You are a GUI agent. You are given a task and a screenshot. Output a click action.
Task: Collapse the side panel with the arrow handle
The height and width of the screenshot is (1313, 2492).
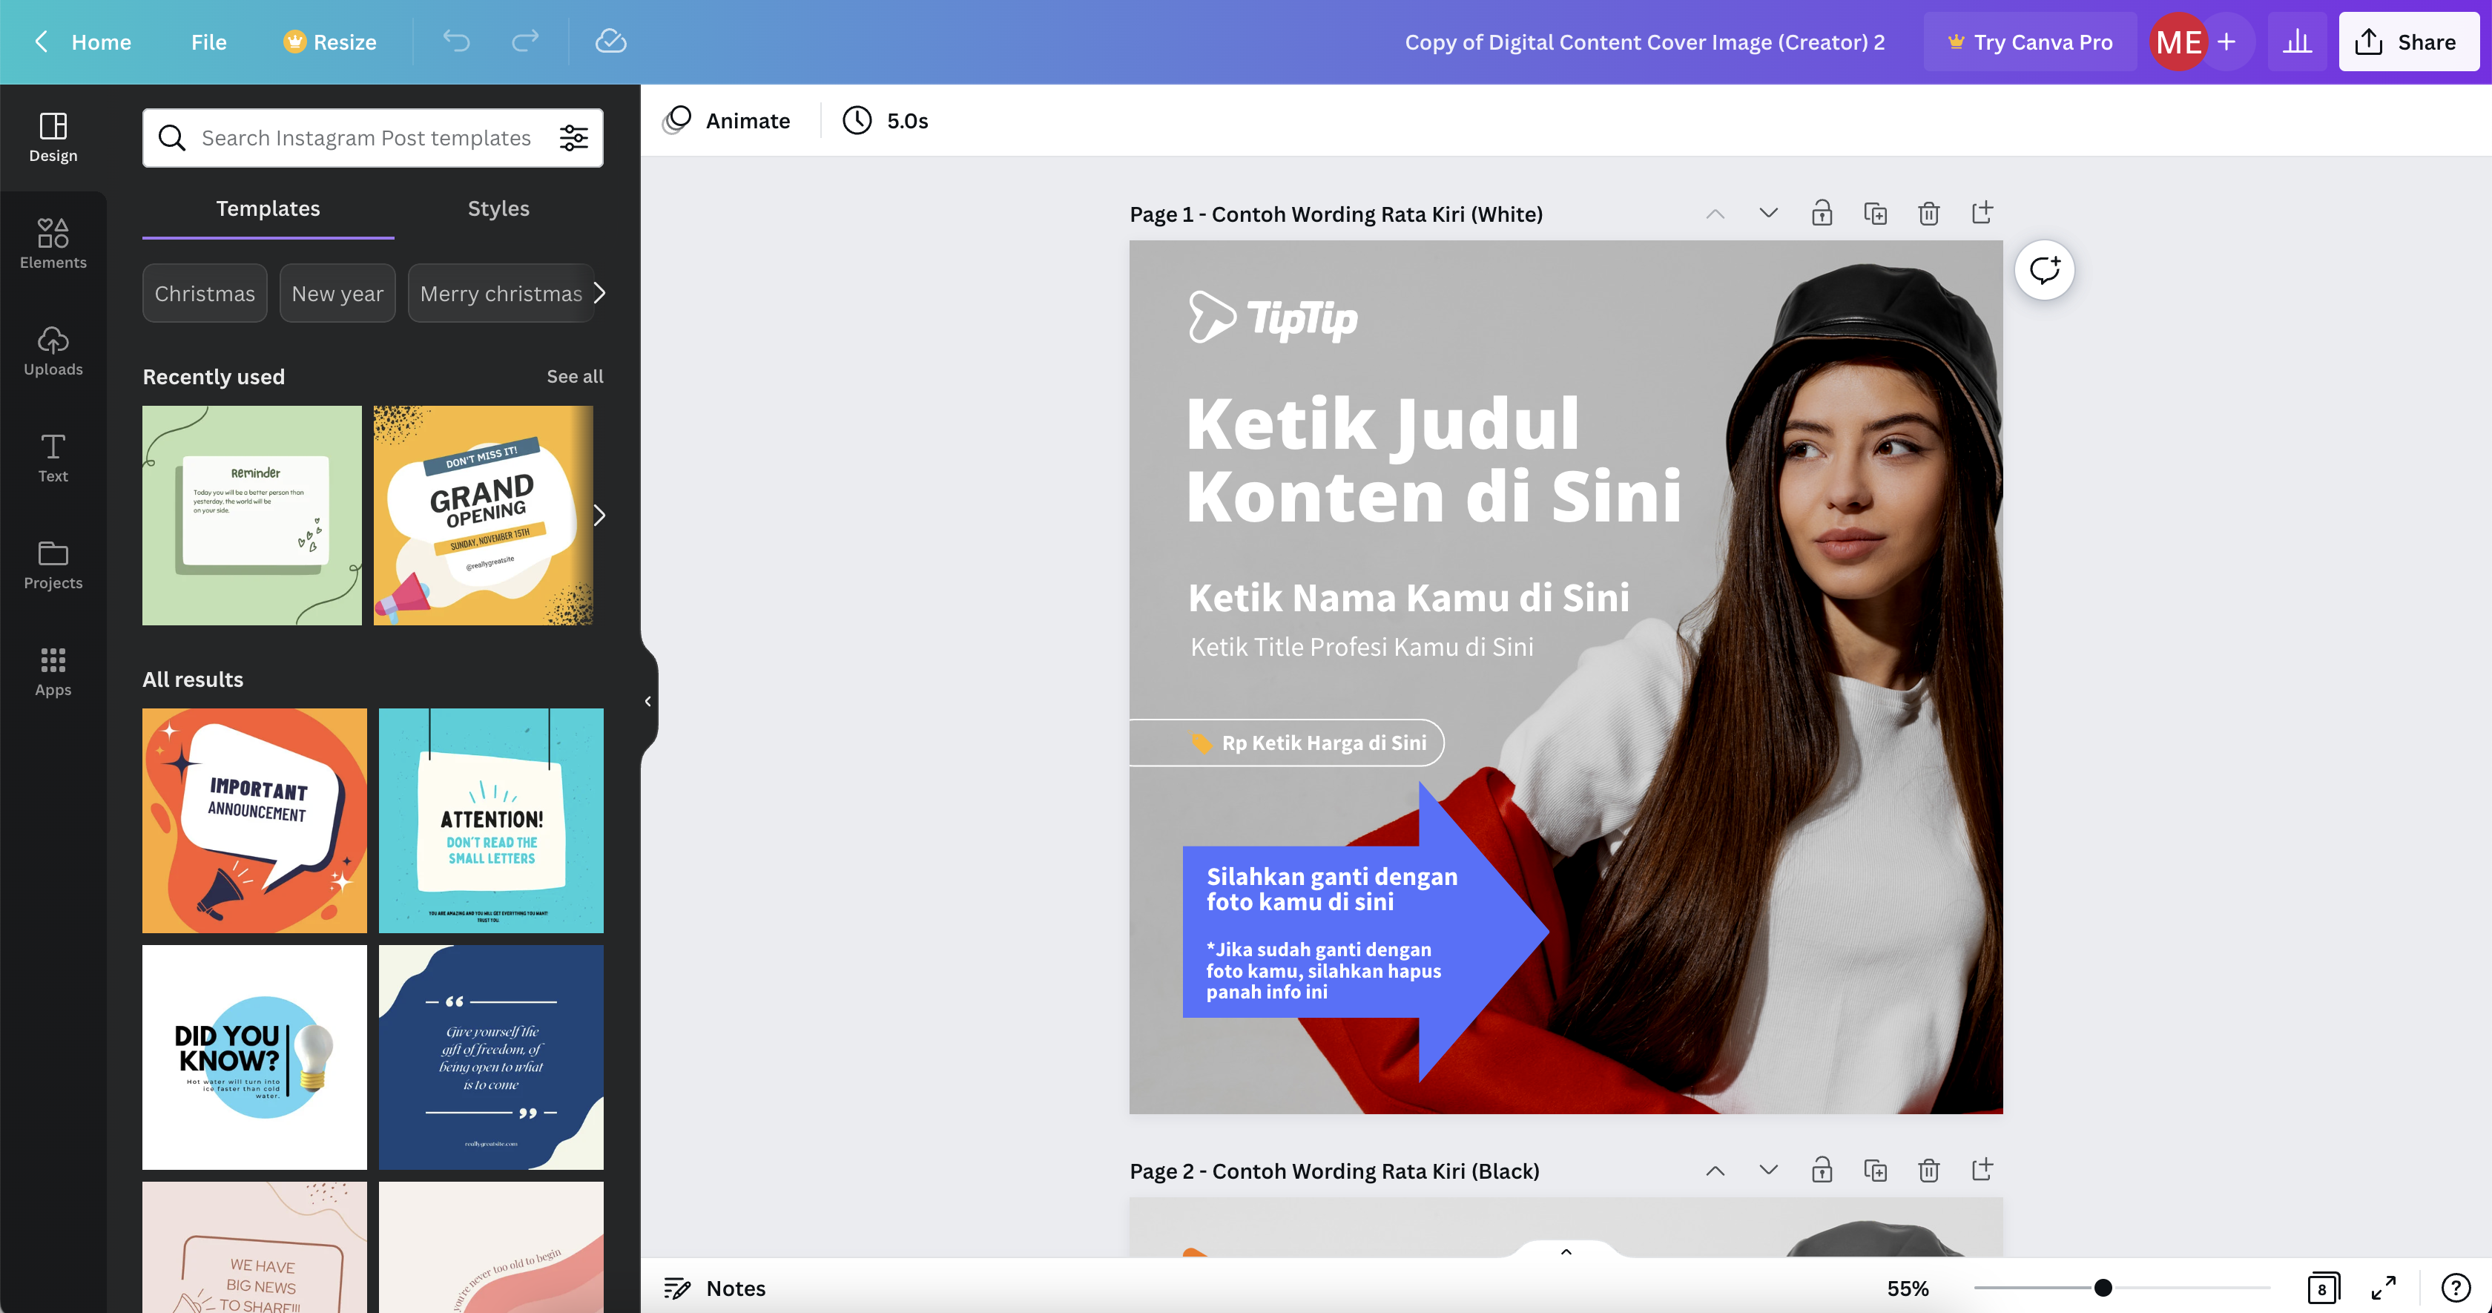pyautogui.click(x=647, y=702)
